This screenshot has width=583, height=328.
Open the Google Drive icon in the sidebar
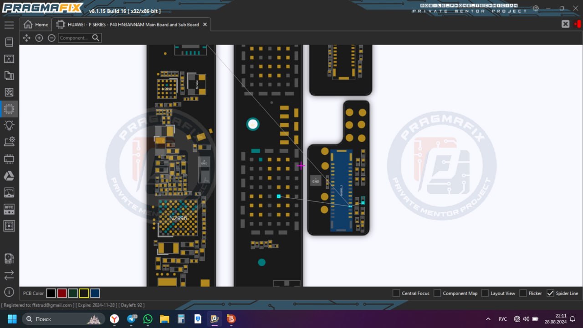click(9, 175)
